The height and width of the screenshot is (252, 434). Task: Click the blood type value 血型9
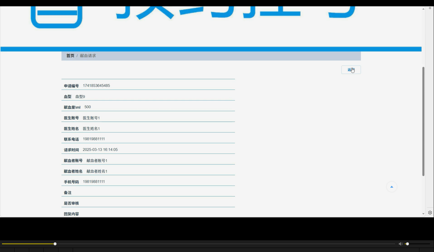80,97
